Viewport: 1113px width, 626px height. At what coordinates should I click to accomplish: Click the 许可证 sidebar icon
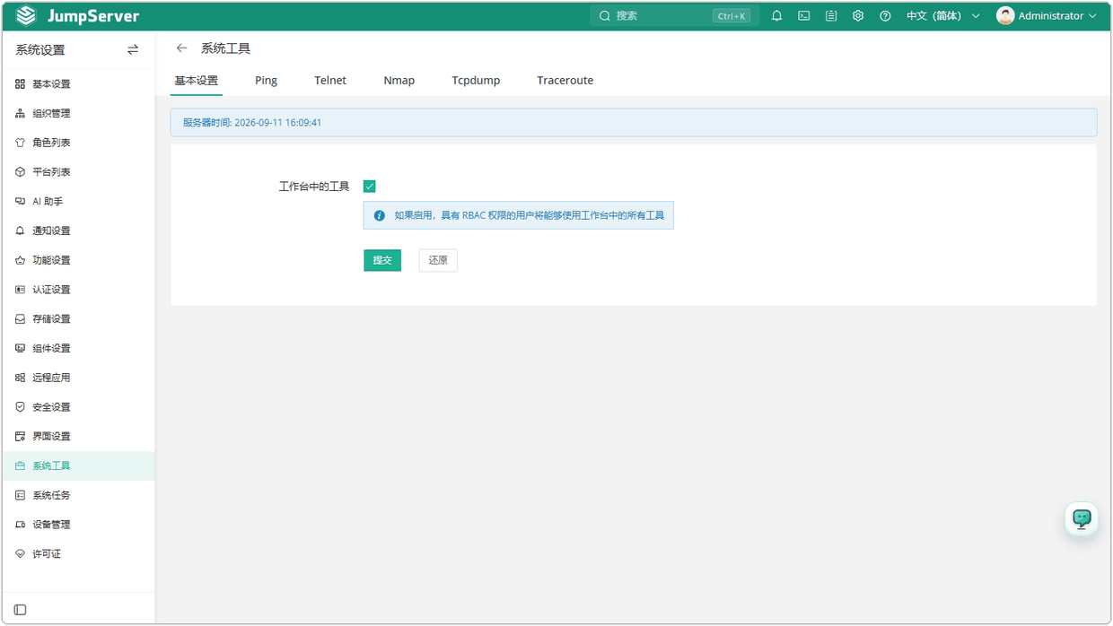pos(20,554)
